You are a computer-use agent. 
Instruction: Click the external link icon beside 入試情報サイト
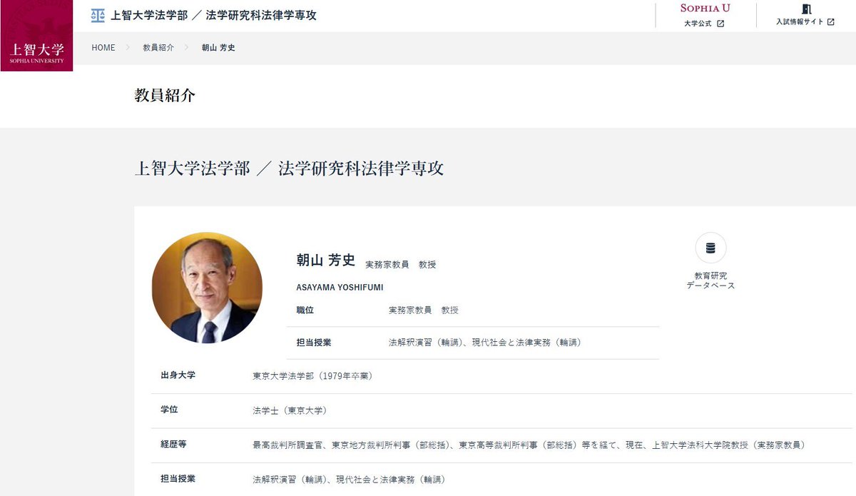point(831,22)
